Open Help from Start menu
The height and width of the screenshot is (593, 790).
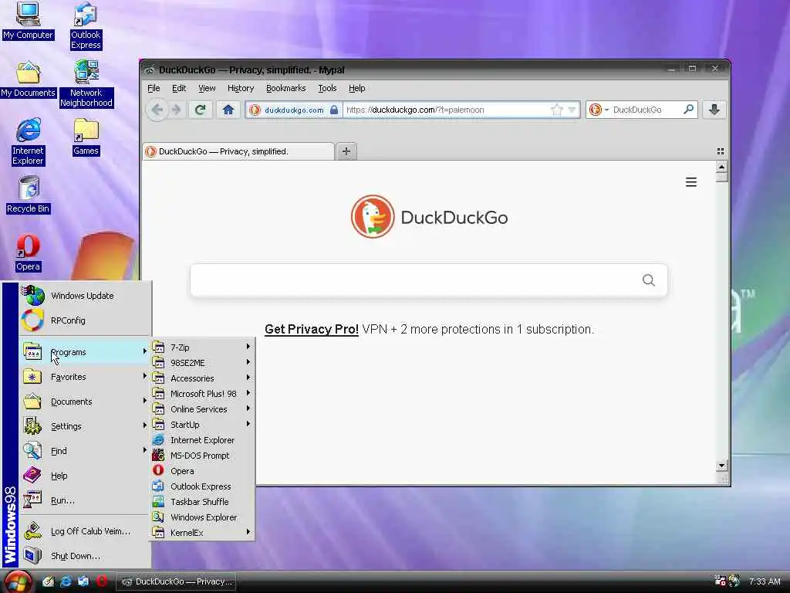tap(85, 476)
